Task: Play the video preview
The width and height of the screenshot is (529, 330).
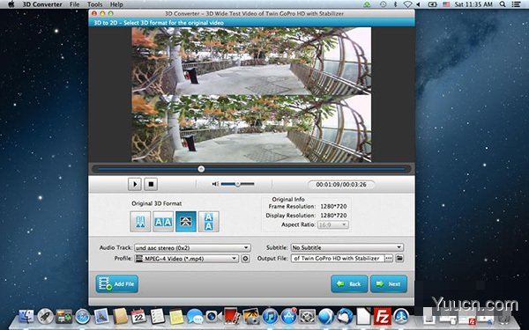Action: pos(135,184)
